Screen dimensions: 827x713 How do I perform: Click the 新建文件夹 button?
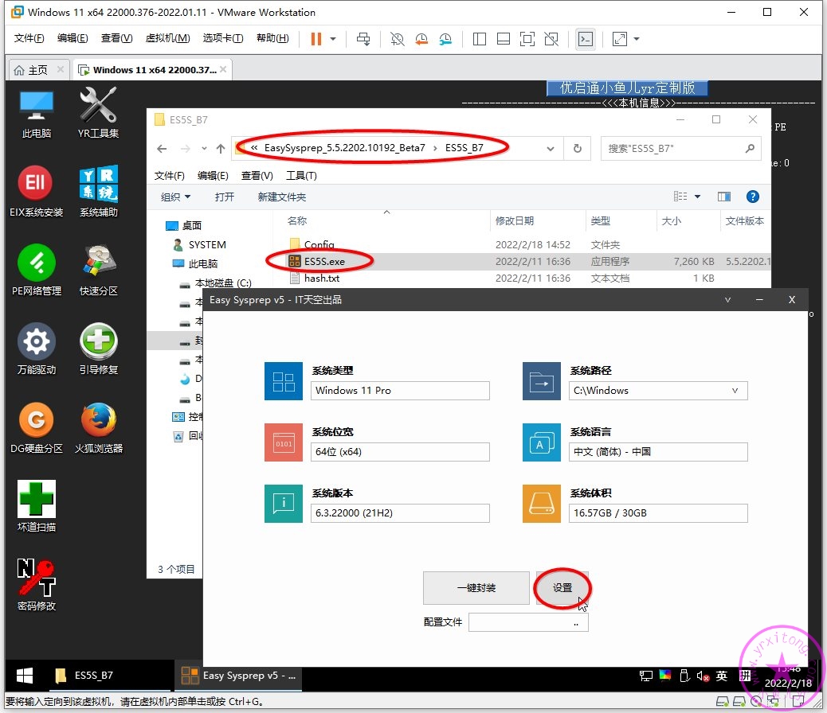tap(282, 197)
